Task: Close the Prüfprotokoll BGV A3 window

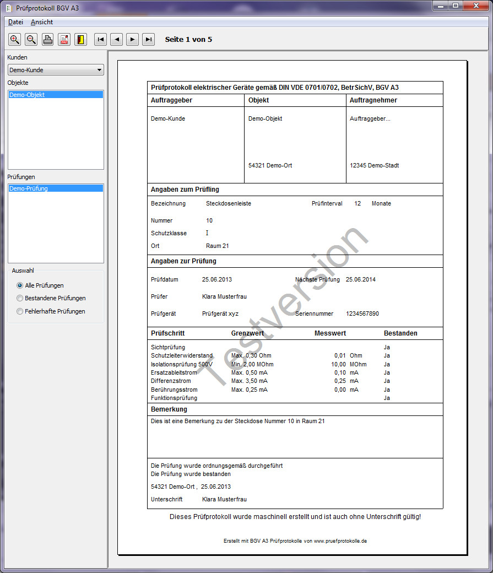Action: click(x=476, y=6)
